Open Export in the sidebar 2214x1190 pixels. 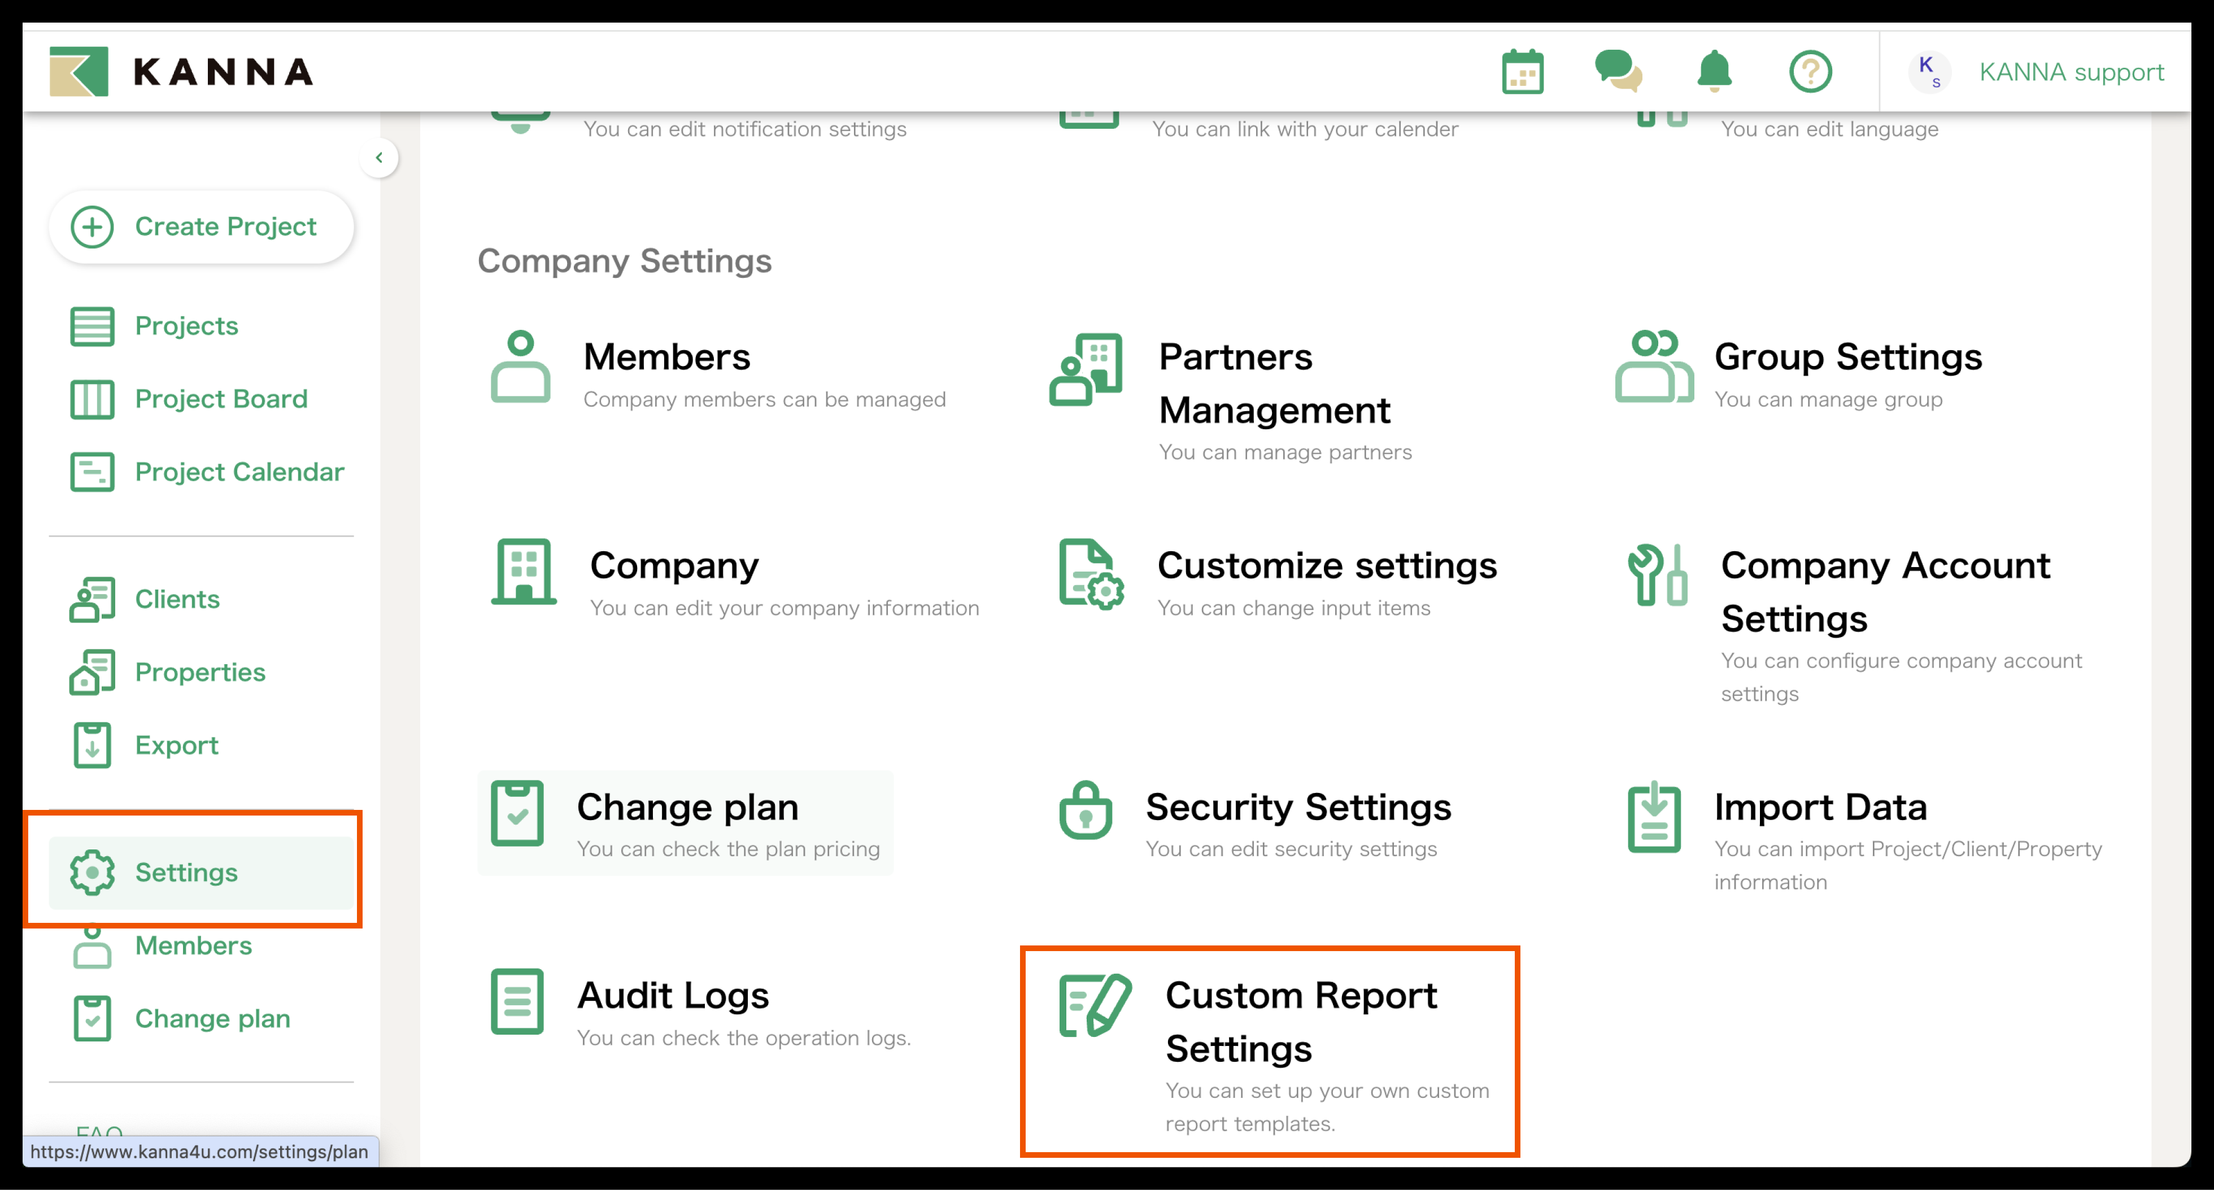point(176,746)
